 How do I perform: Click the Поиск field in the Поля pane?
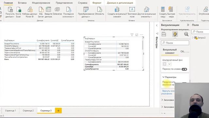[200, 32]
